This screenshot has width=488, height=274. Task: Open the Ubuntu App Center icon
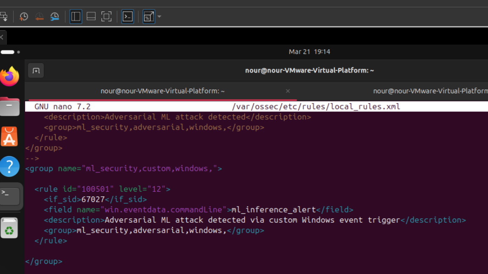click(x=9, y=137)
